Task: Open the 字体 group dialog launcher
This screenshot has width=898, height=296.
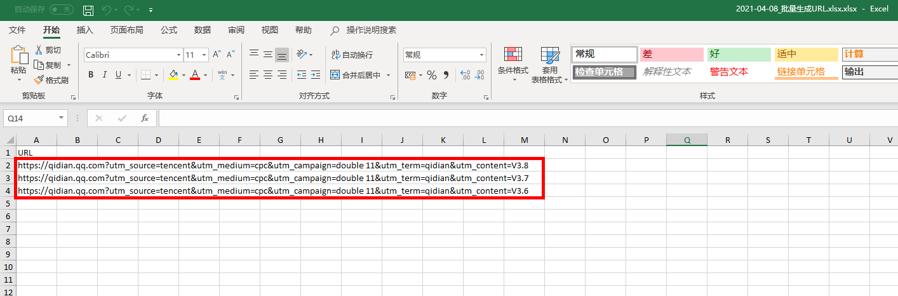Action: point(237,98)
